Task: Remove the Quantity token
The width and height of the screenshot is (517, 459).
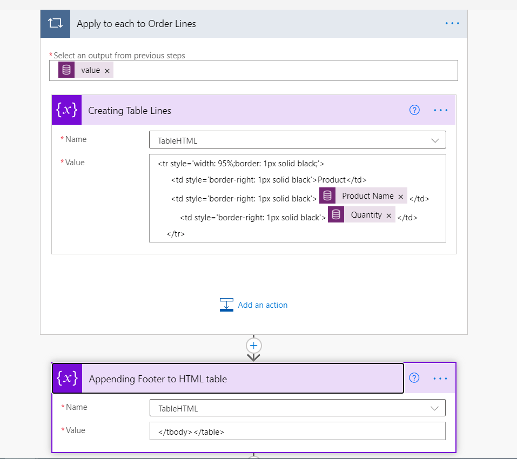Action: click(388, 215)
